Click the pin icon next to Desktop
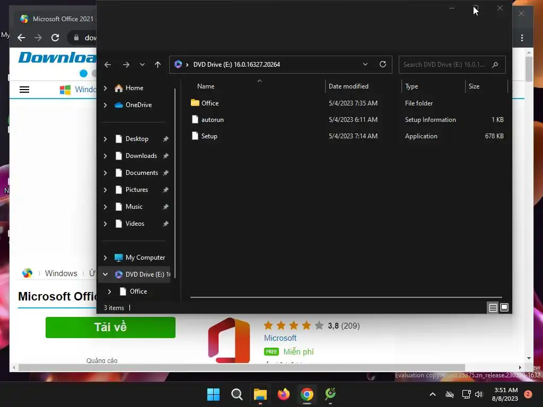This screenshot has width=543, height=407. (166, 139)
